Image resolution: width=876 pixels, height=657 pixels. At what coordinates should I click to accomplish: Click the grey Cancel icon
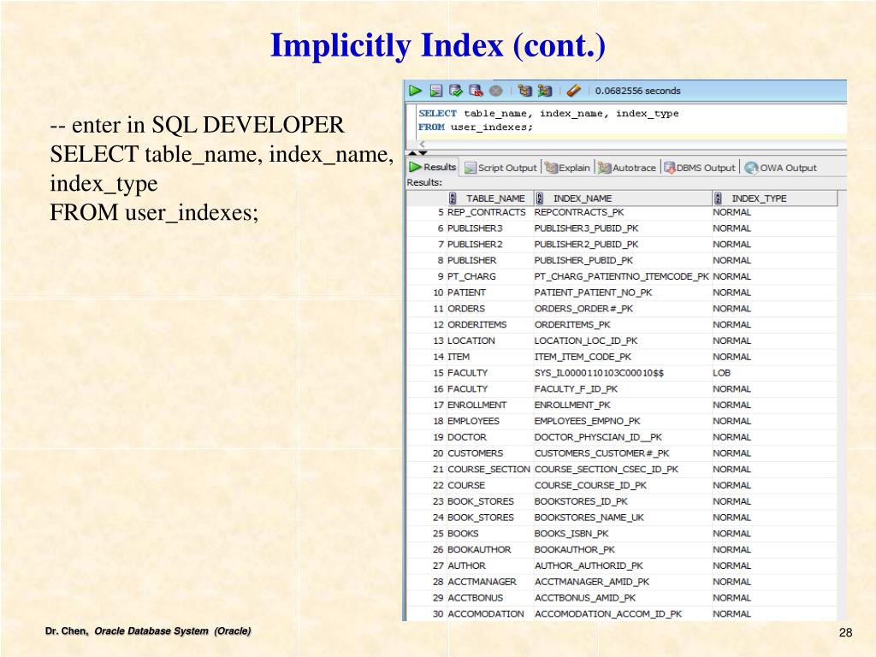click(495, 91)
